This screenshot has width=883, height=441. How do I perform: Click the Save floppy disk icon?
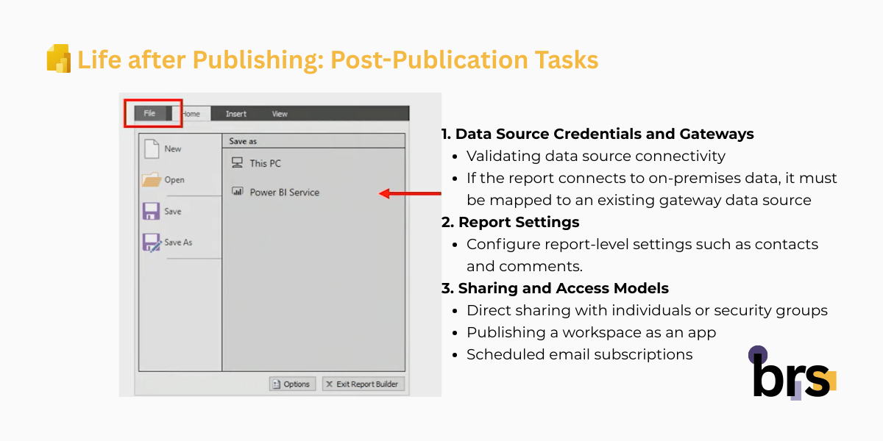point(152,211)
